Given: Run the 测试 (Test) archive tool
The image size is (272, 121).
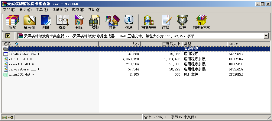Looking at the screenshot, I should [46, 22].
